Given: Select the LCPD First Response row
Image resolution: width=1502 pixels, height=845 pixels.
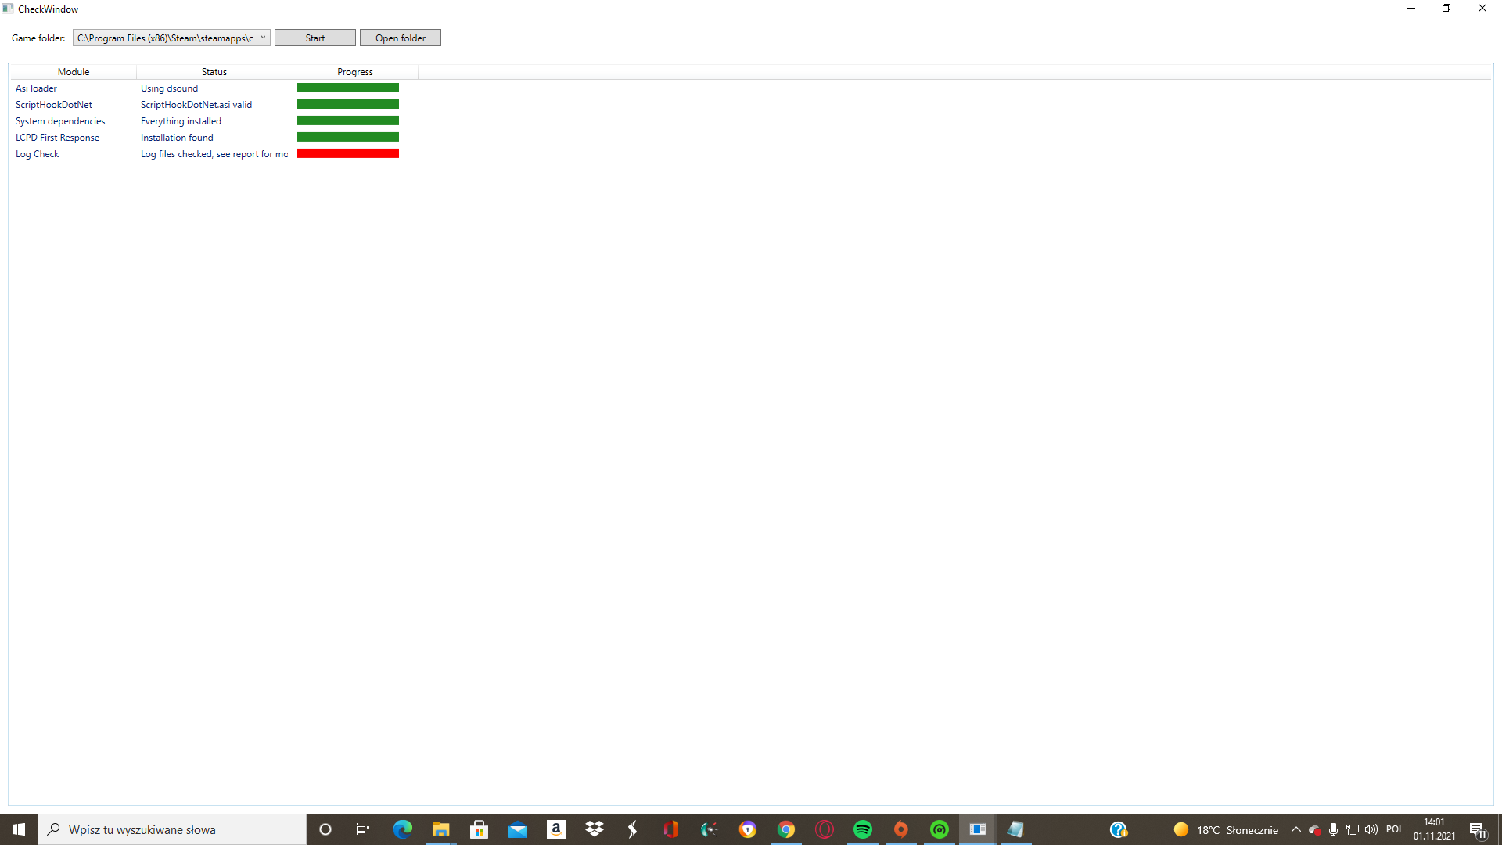Looking at the screenshot, I should click(57, 138).
